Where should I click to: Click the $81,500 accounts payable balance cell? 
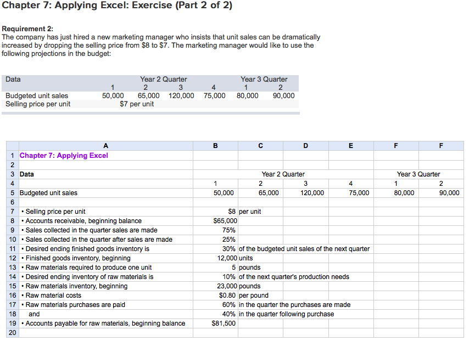[215, 323]
